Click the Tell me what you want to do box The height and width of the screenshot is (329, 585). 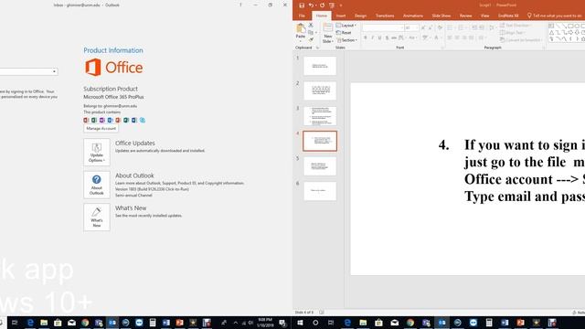554,16
